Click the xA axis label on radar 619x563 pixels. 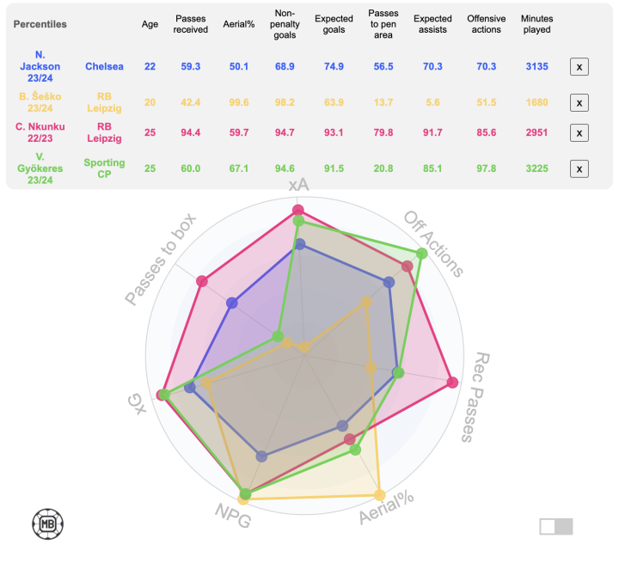pos(298,187)
